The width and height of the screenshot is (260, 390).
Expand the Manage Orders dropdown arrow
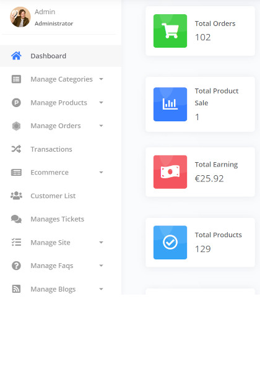pyautogui.click(x=101, y=126)
